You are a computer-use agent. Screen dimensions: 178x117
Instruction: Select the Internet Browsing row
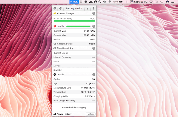tap(74, 57)
